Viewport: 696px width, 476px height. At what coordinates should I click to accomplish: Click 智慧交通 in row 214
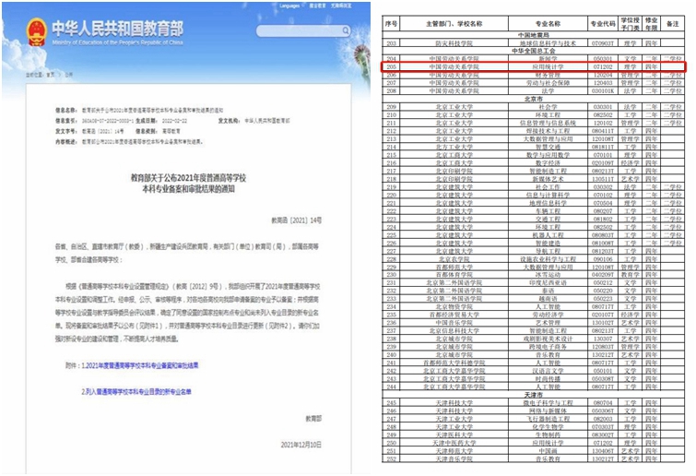coord(548,147)
